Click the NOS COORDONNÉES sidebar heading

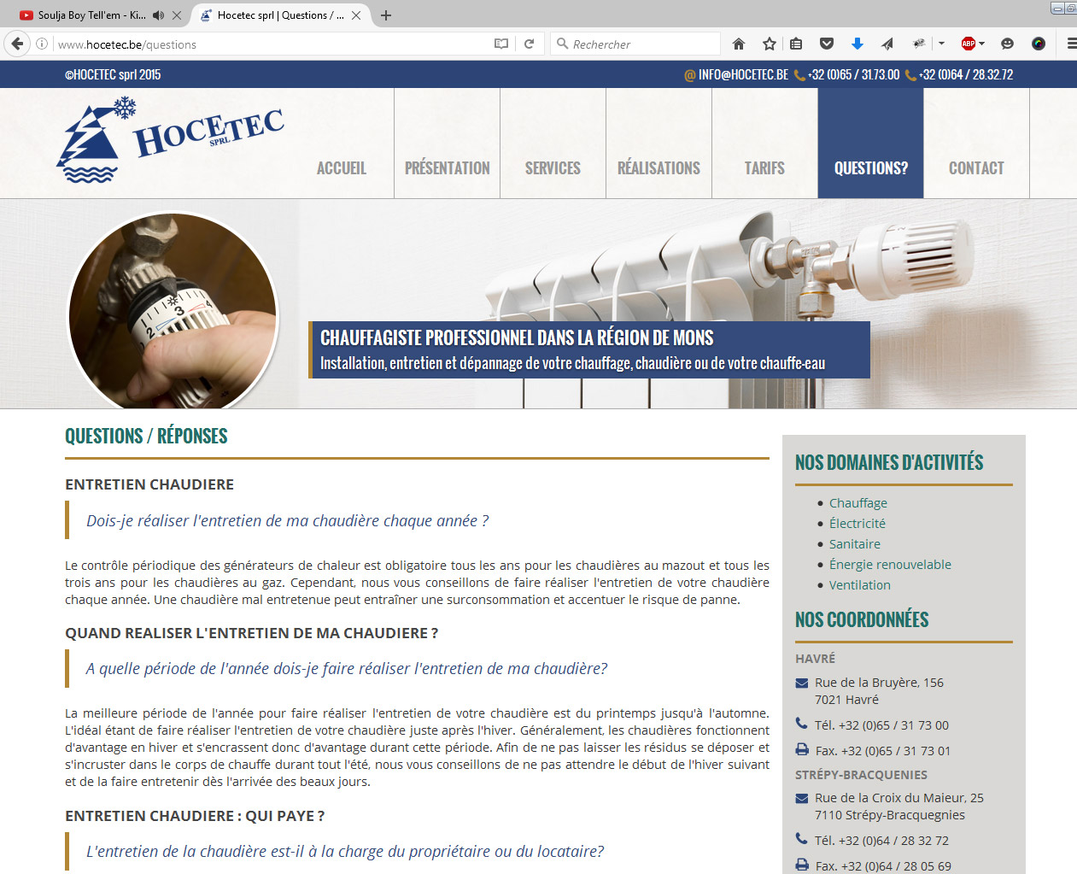(x=862, y=619)
